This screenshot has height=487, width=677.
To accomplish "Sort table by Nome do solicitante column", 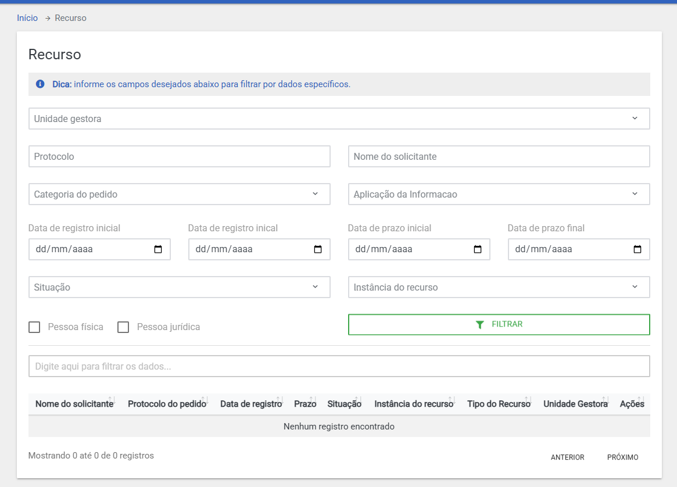I will point(74,404).
